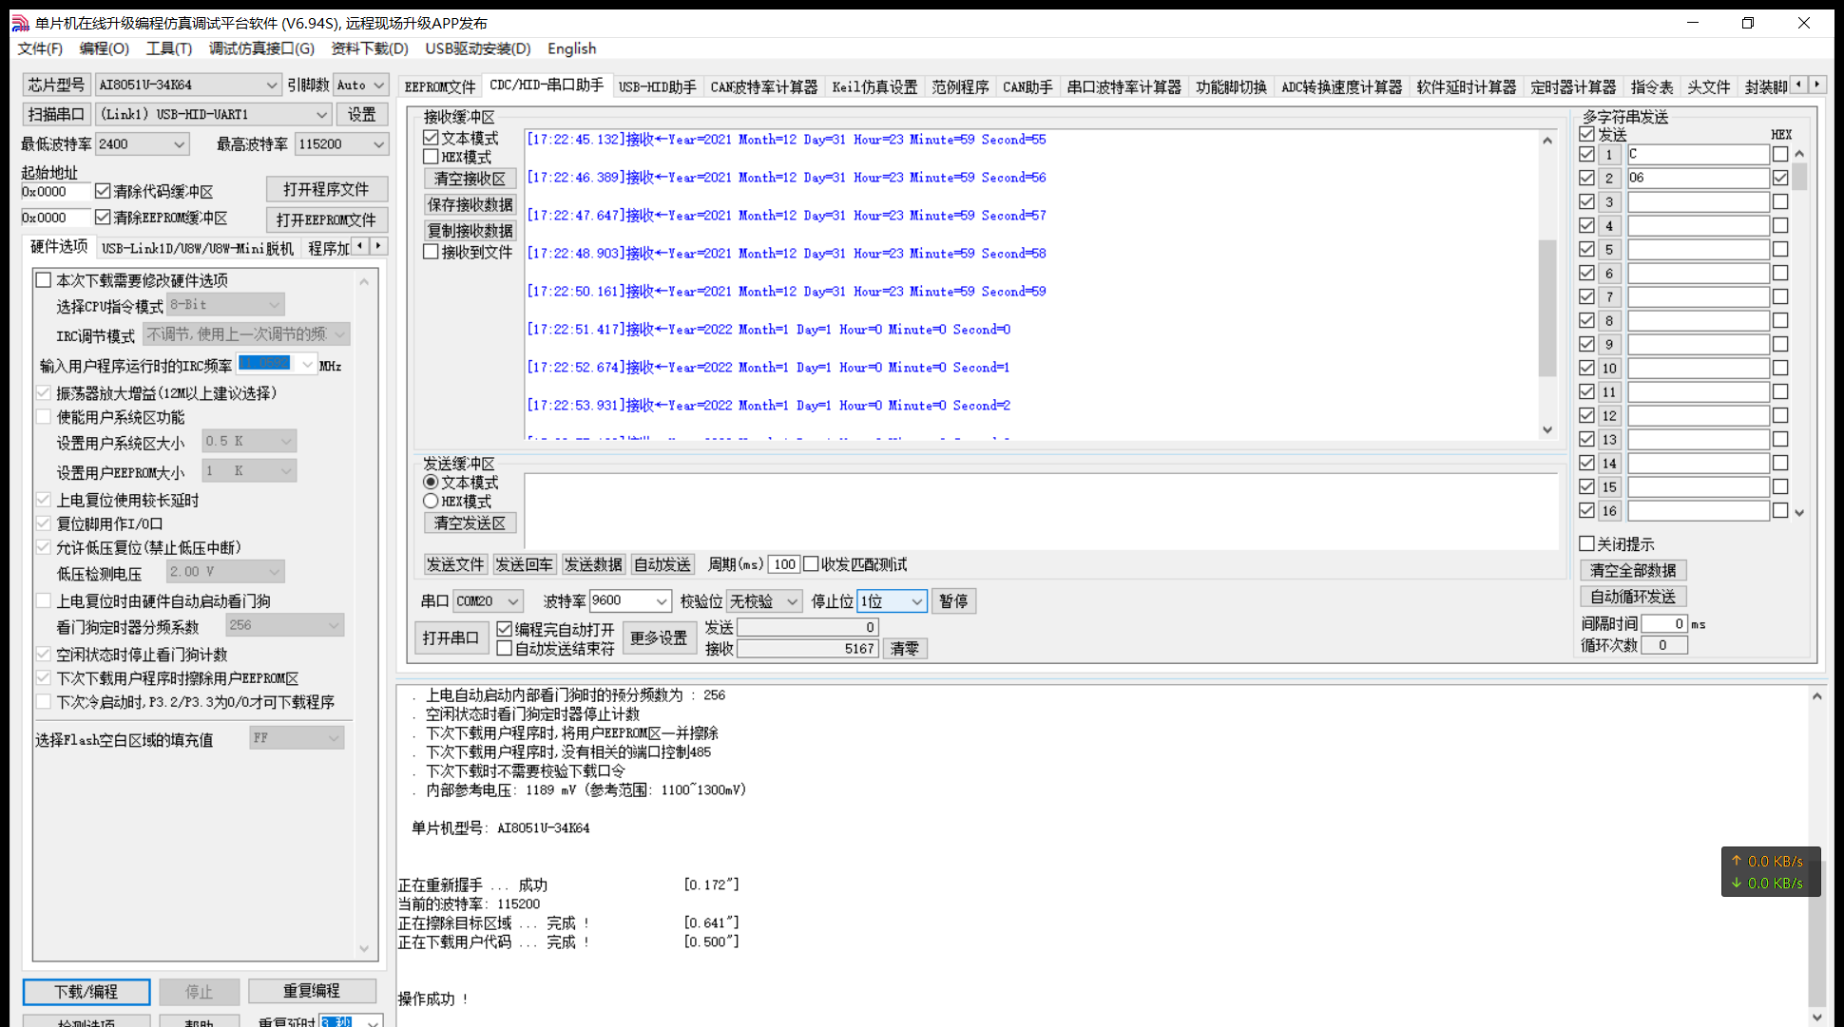Click the 打开EEPROM文件 button
Screen dimensions: 1844x1027
[x=326, y=219]
